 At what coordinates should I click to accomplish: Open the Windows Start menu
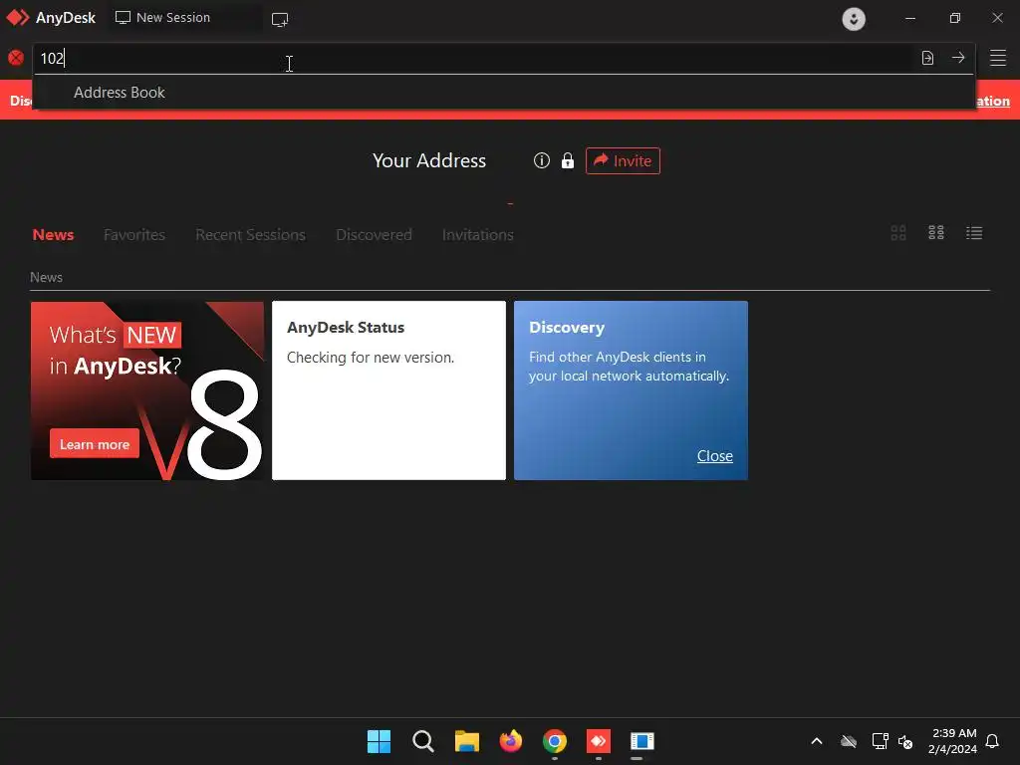379,741
